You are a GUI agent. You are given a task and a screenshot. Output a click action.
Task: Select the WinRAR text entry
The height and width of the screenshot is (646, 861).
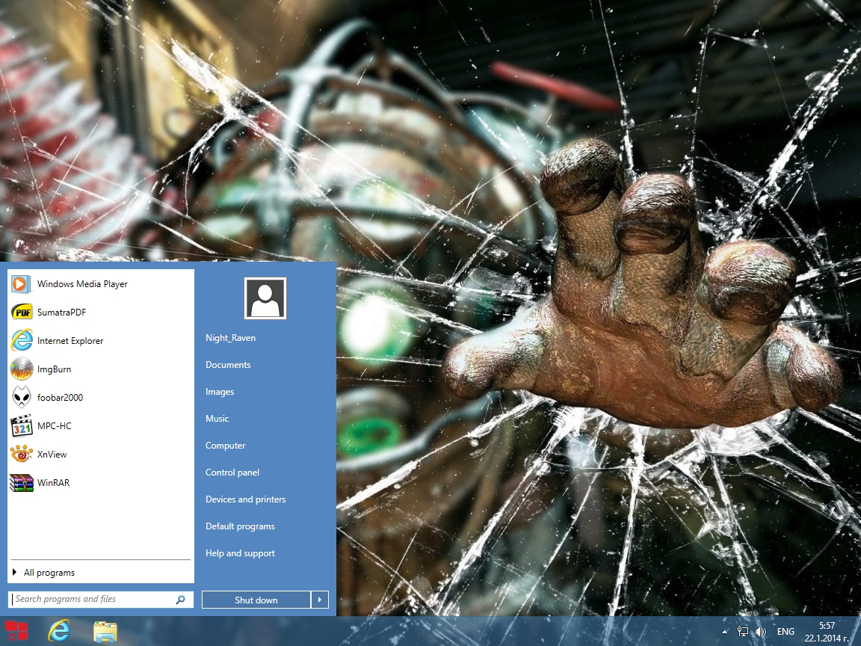(53, 483)
